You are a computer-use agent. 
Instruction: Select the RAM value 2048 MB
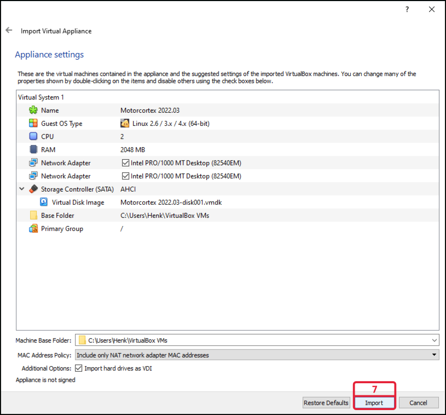[132, 149]
